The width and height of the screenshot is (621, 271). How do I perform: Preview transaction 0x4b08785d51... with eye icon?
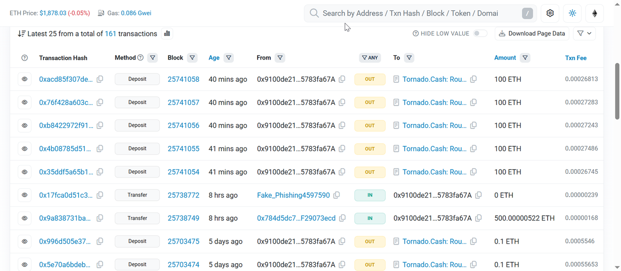click(x=24, y=148)
